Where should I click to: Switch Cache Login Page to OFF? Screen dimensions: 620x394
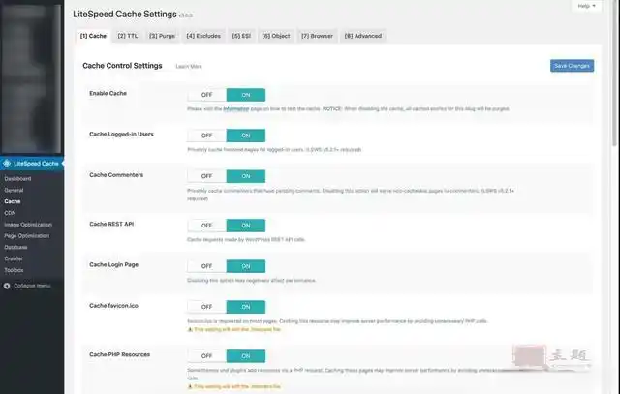pyautogui.click(x=206, y=265)
